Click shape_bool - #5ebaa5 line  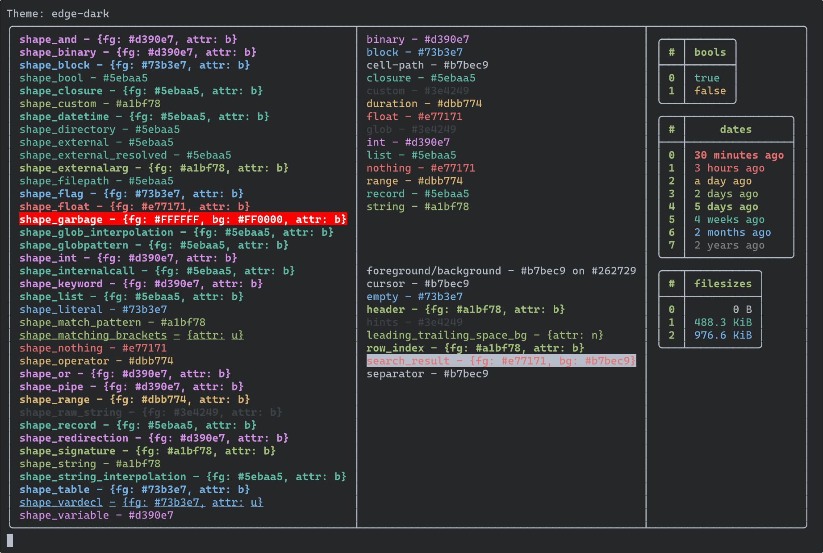coord(84,78)
